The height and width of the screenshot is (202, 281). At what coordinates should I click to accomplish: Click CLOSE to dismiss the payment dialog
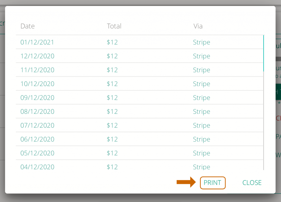pos(252,183)
